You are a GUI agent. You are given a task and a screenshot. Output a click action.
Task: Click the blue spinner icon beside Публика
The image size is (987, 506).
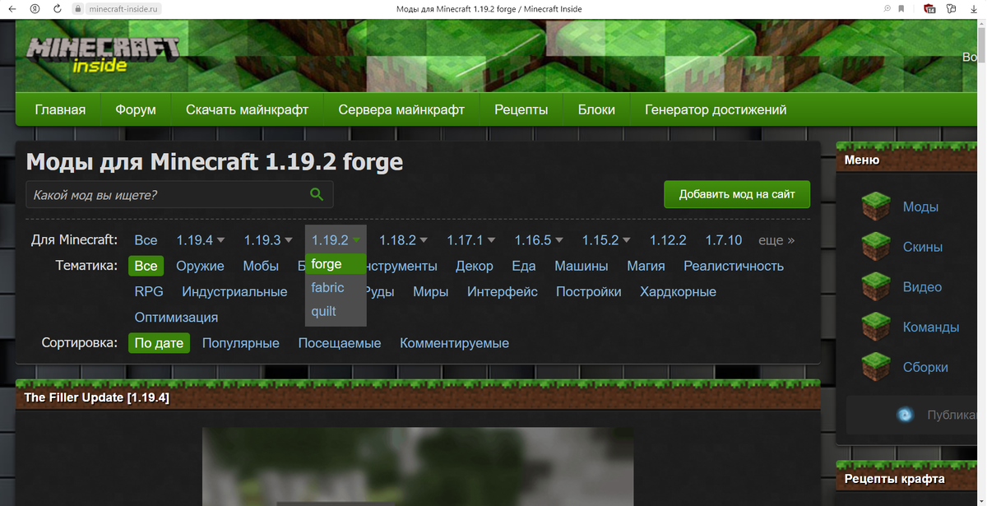point(906,415)
